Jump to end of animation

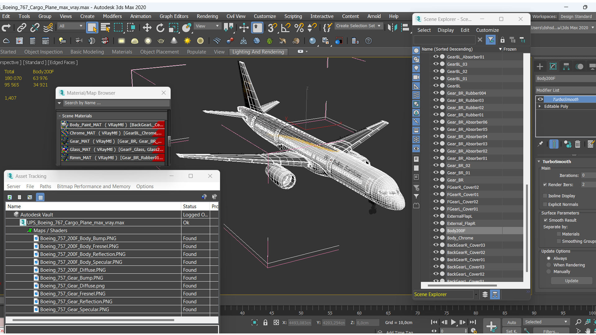pyautogui.click(x=472, y=322)
